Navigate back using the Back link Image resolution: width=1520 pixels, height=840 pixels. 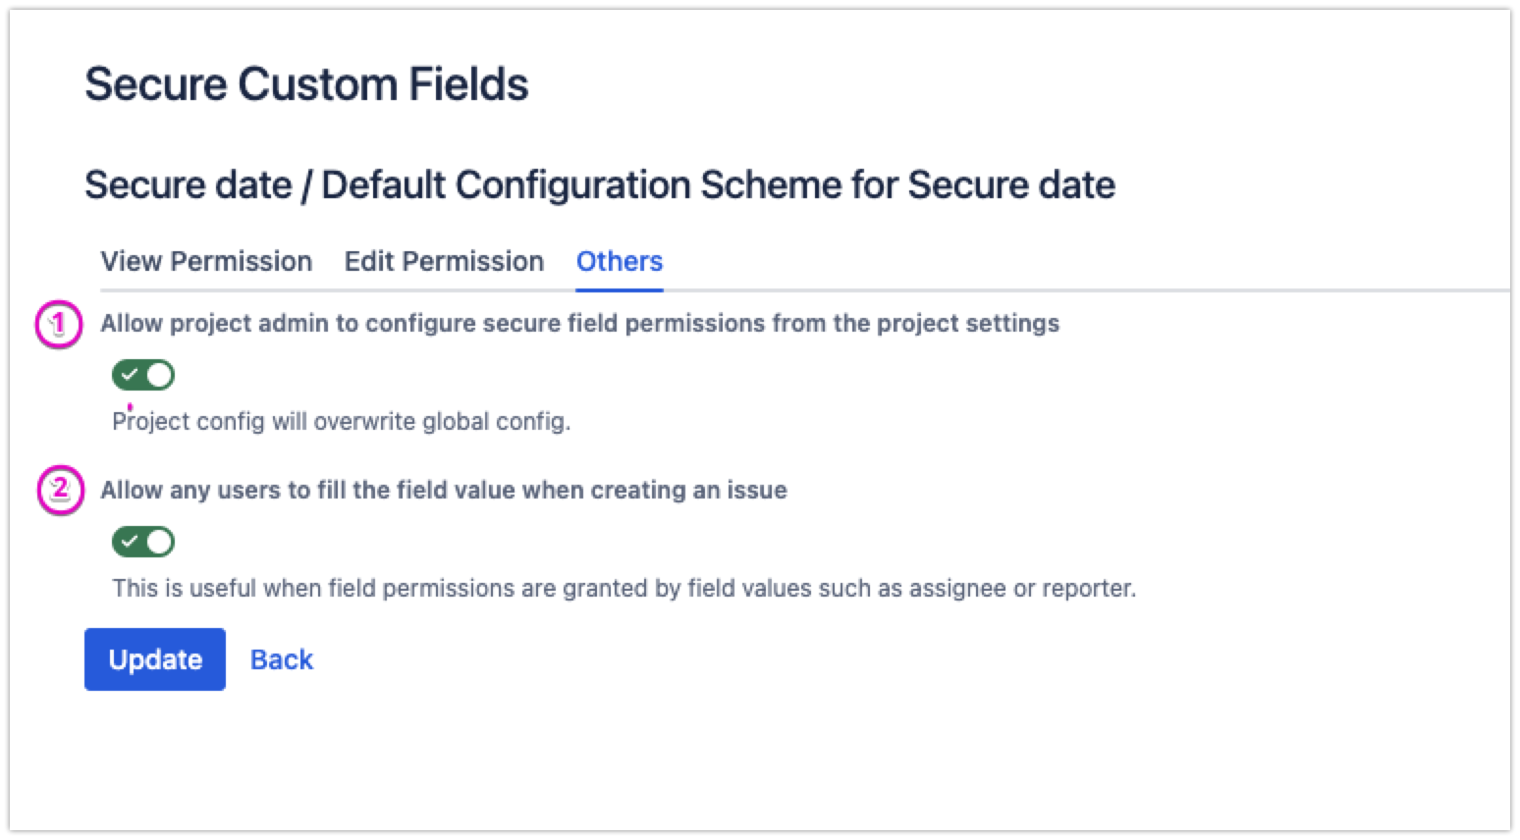281,658
